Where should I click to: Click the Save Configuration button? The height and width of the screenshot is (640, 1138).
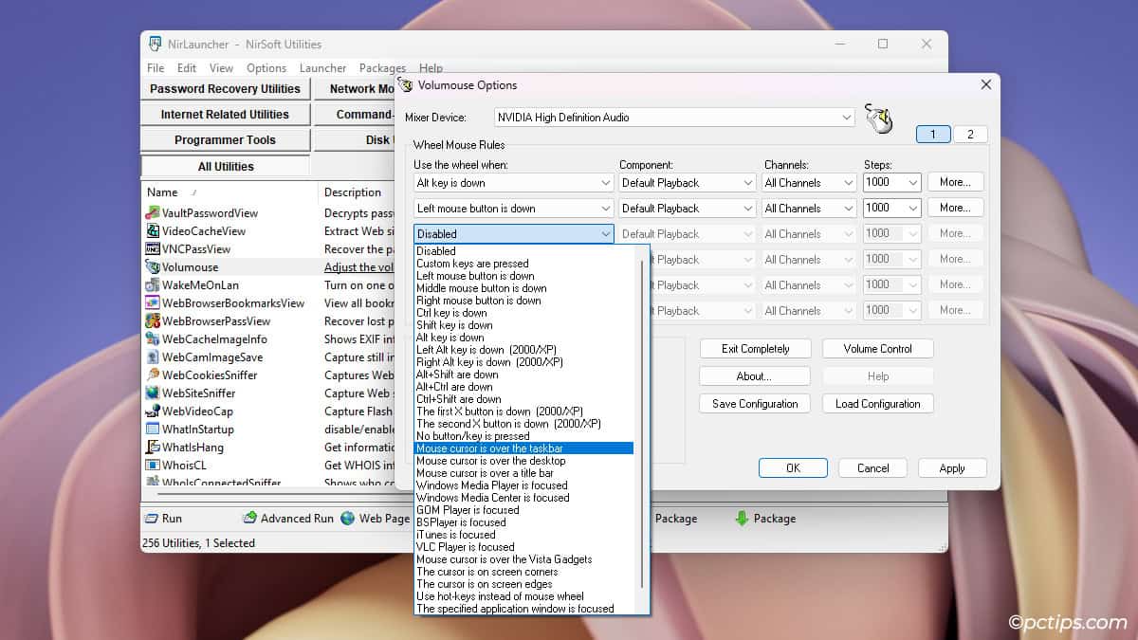[755, 403]
